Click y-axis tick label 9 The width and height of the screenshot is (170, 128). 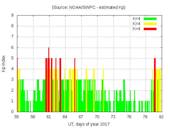click(x=12, y=15)
